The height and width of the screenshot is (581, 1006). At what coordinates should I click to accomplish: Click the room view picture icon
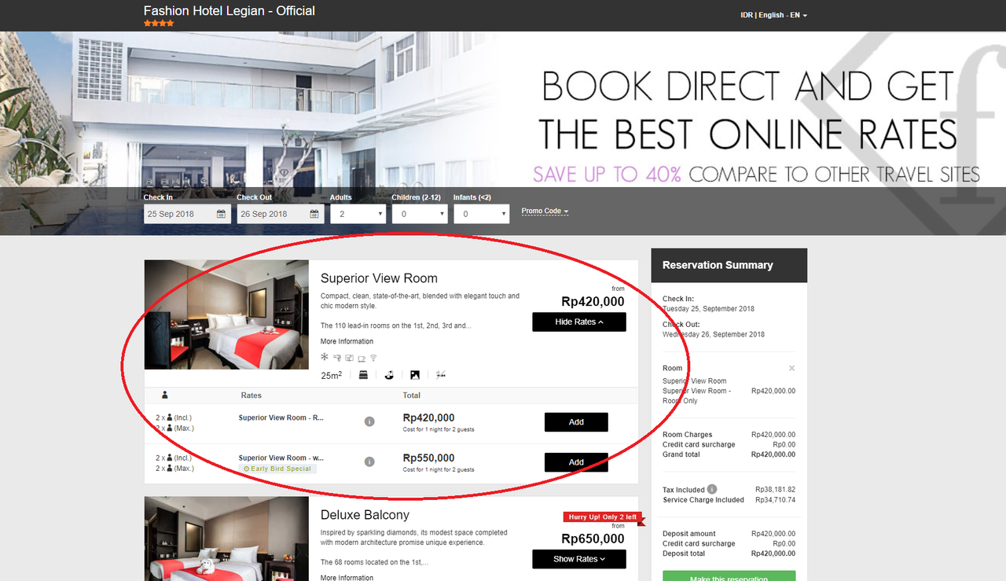point(415,375)
